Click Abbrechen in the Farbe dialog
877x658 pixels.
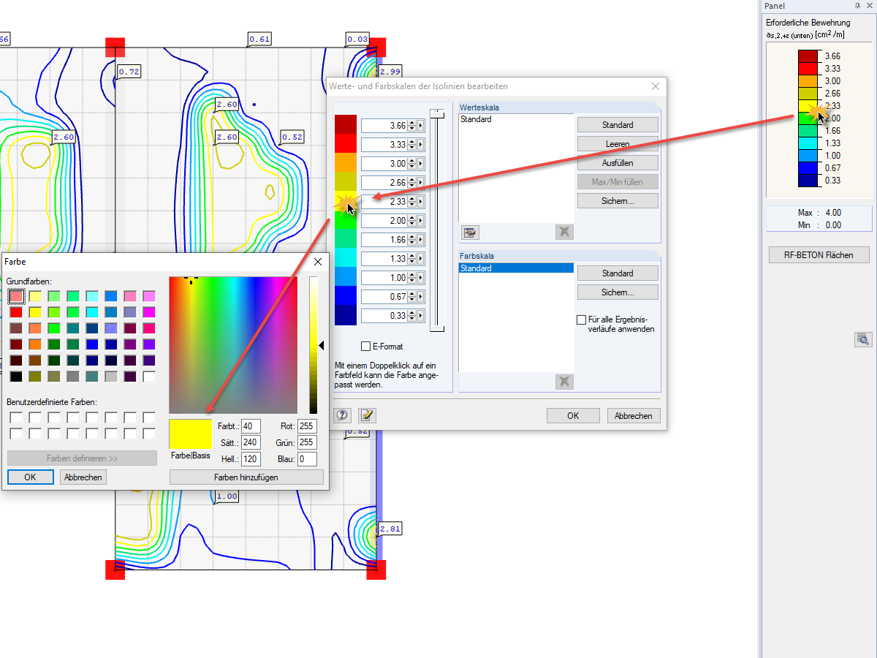point(83,477)
